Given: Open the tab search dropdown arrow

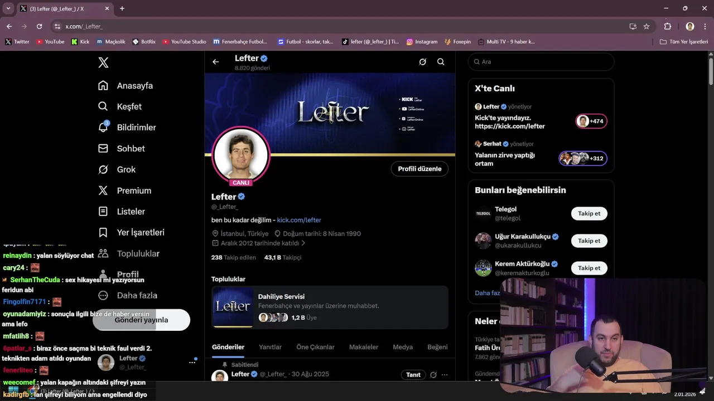Looking at the screenshot, I should [8, 8].
